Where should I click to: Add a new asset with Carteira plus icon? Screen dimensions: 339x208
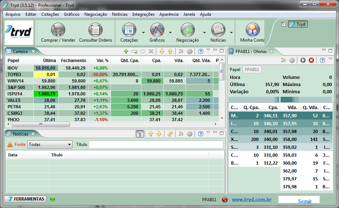click(126, 51)
